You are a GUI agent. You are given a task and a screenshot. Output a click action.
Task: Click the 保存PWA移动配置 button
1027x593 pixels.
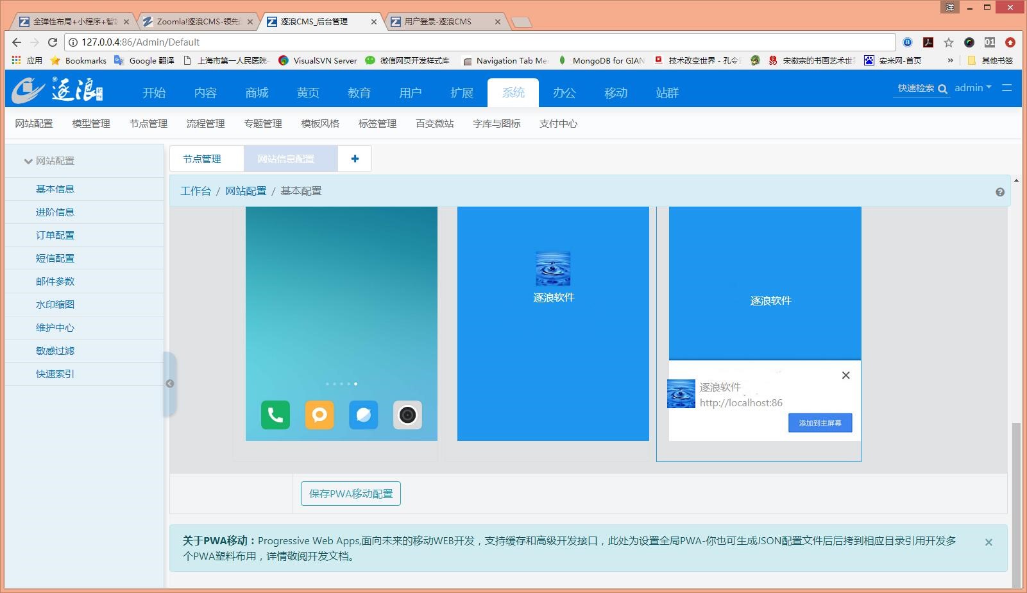pos(350,494)
